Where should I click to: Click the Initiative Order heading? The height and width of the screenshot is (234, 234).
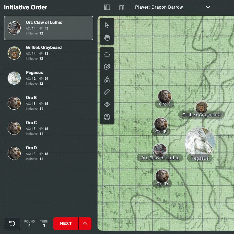[x=26, y=7]
